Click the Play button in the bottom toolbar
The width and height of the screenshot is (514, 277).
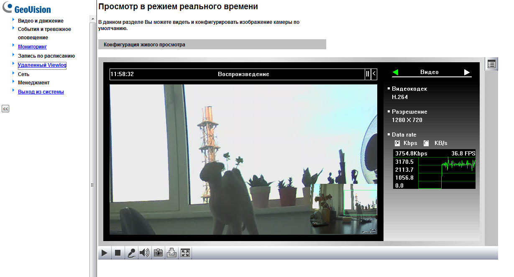pos(105,253)
